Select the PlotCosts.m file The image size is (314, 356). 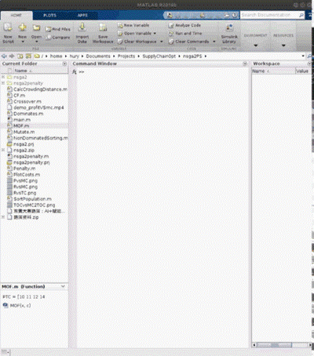27,175
